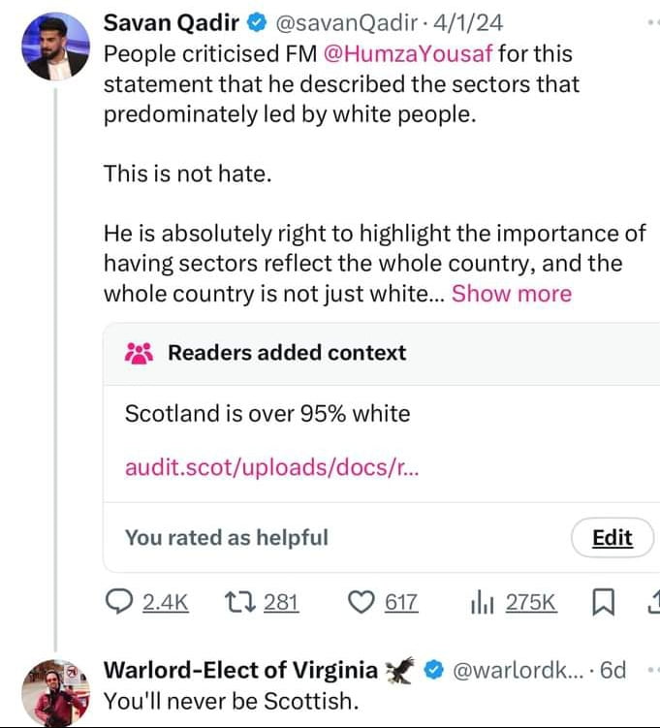Edit your helpful rating
The height and width of the screenshot is (728, 660).
(x=612, y=538)
